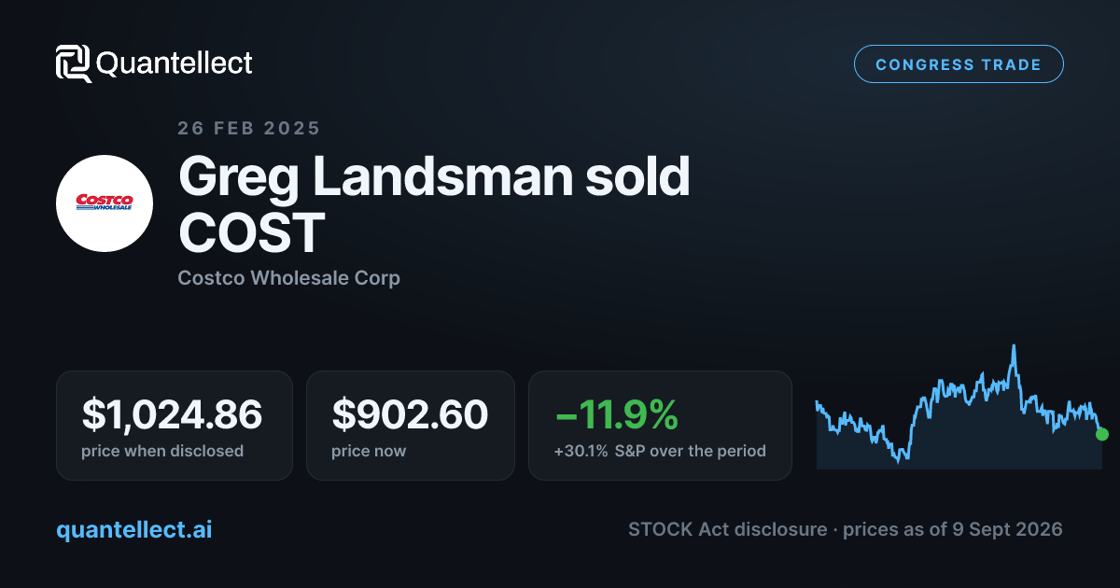Click the 26 FEB 2025 date label
The image size is (1120, 588).
(249, 128)
